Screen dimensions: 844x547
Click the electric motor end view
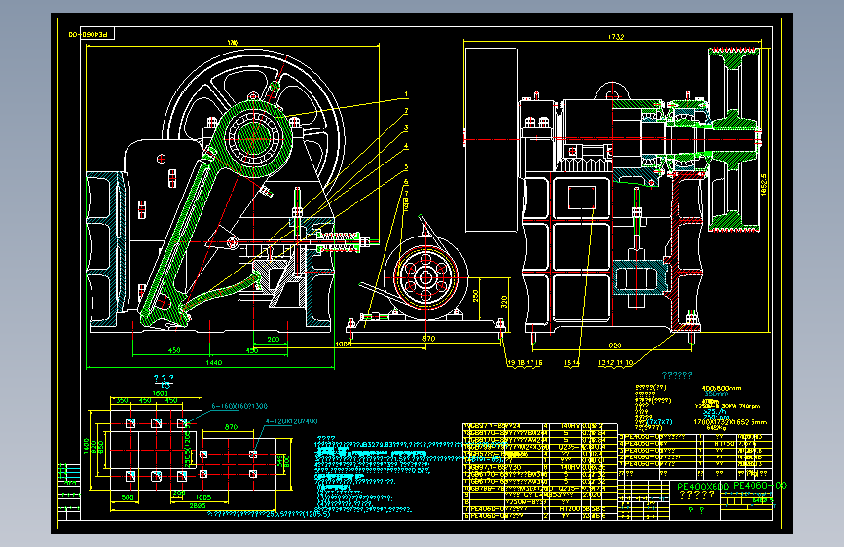click(425, 277)
